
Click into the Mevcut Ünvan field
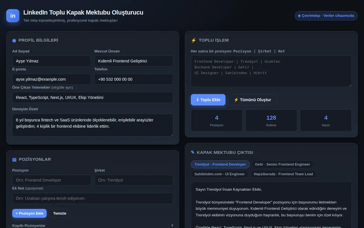134,61
